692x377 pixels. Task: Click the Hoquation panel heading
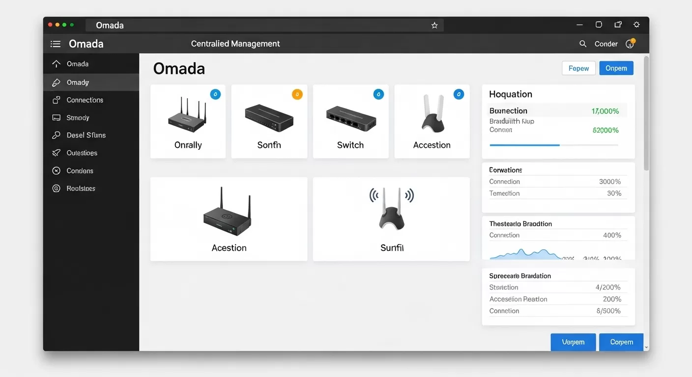511,94
